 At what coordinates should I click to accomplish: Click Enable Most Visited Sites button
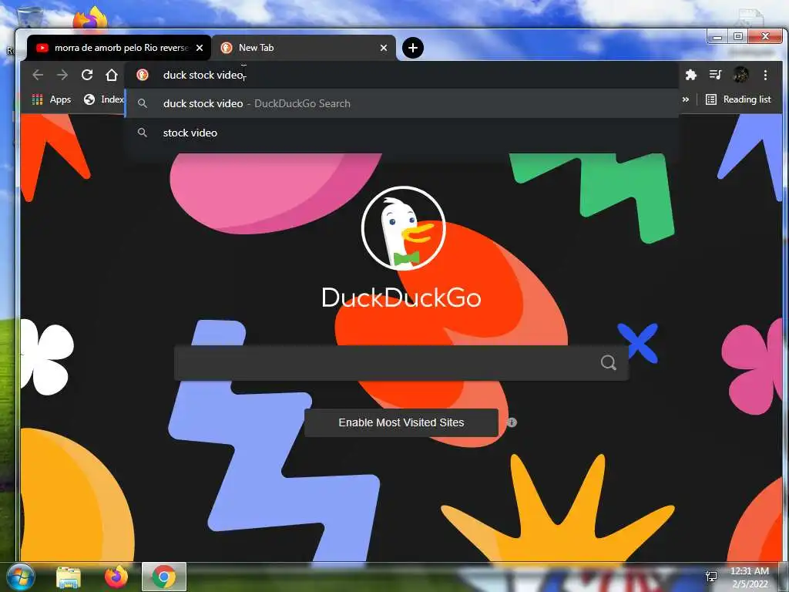(x=401, y=422)
